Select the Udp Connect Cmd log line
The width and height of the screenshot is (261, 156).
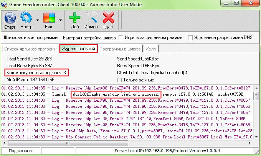127,137
